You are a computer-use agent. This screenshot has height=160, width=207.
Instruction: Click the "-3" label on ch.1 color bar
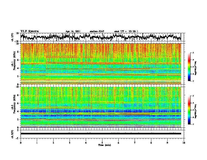tap(193, 53)
